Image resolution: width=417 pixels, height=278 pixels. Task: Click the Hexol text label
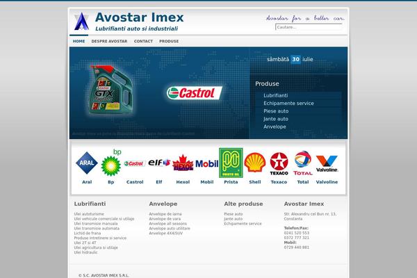[x=183, y=182]
